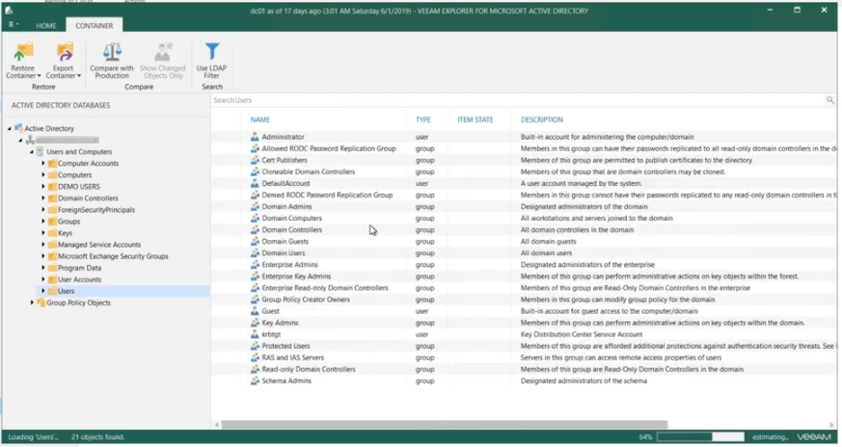The image size is (842, 447).
Task: Select Denied RODC Password Replication Group
Action: 327,195
